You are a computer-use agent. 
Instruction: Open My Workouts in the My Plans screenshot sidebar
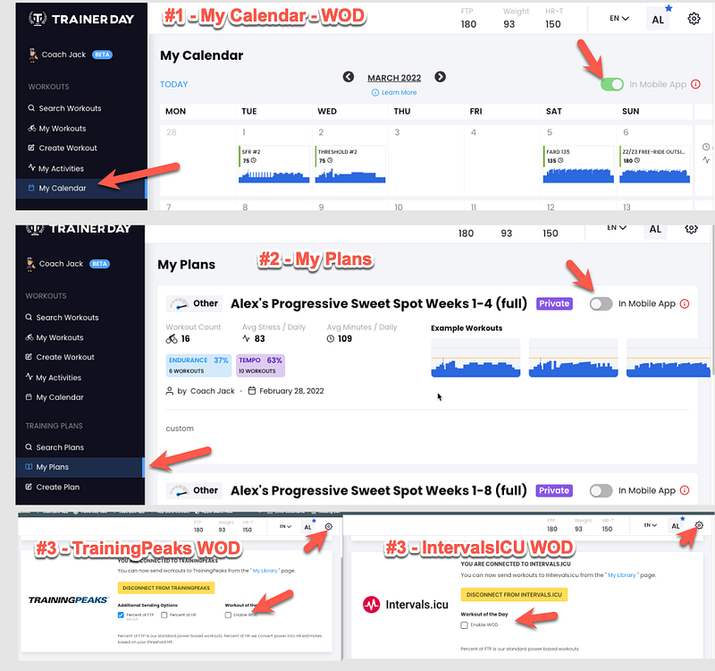tap(55, 337)
